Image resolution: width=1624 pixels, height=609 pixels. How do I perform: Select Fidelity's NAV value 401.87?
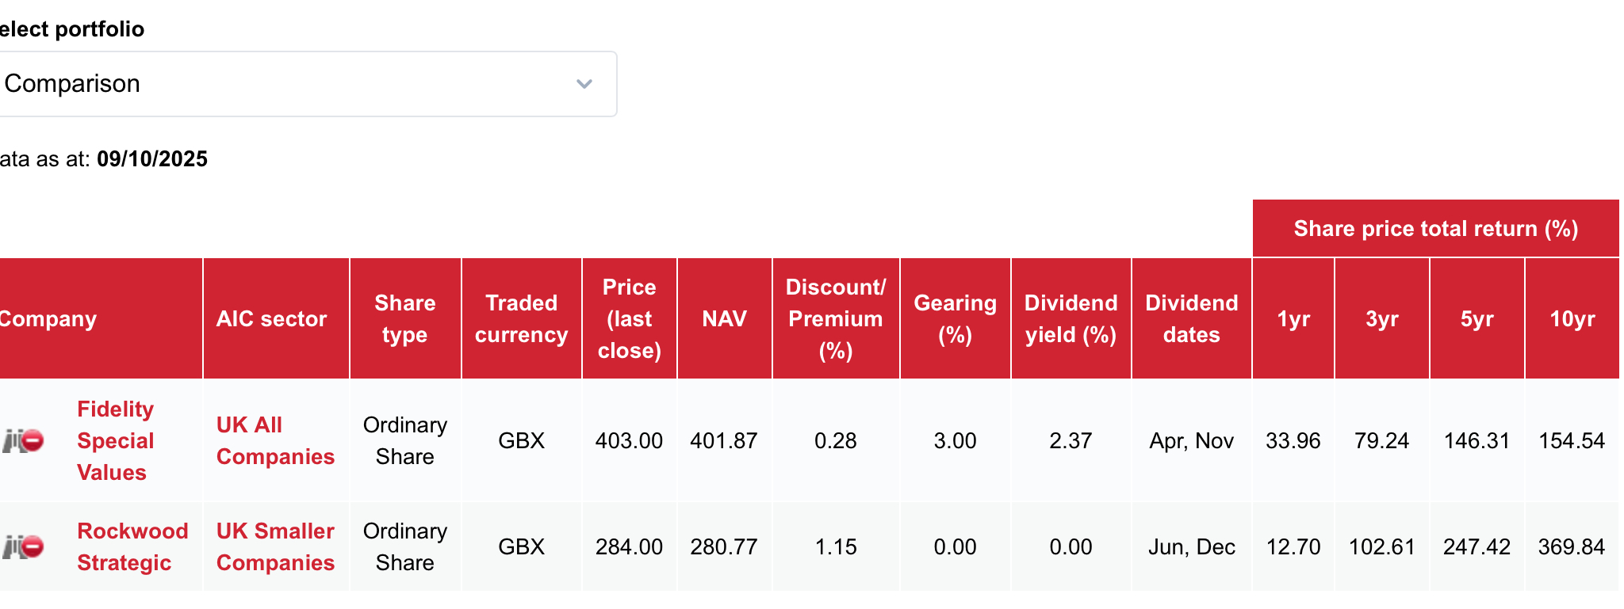click(x=724, y=440)
